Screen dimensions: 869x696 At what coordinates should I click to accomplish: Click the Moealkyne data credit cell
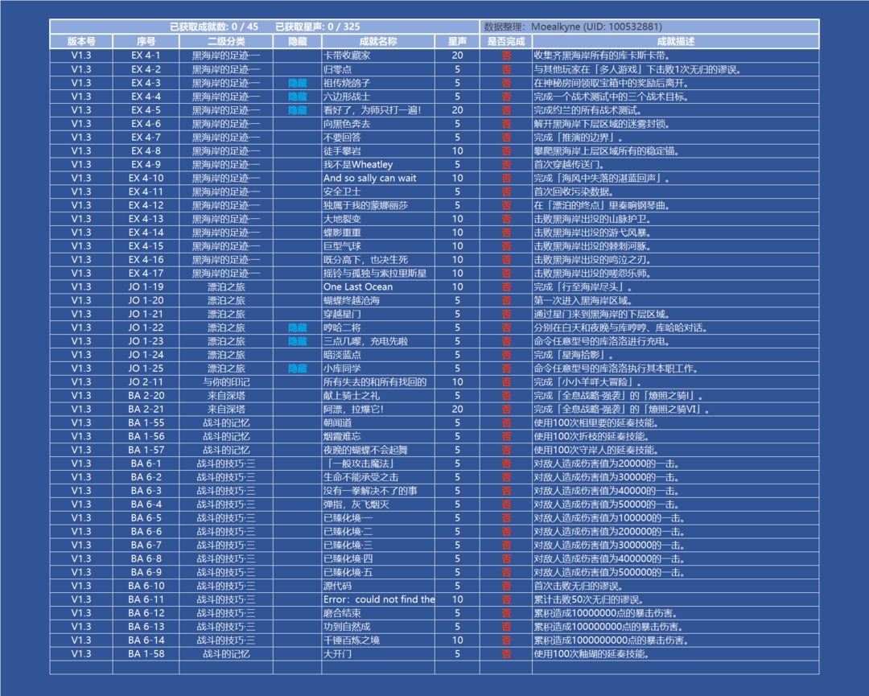pyautogui.click(x=649, y=27)
